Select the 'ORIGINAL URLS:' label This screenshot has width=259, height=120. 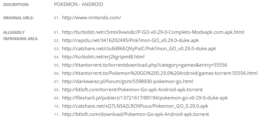coord(18,18)
